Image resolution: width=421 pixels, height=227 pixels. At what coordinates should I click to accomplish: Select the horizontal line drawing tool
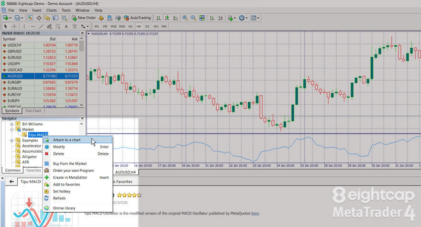[33, 26]
